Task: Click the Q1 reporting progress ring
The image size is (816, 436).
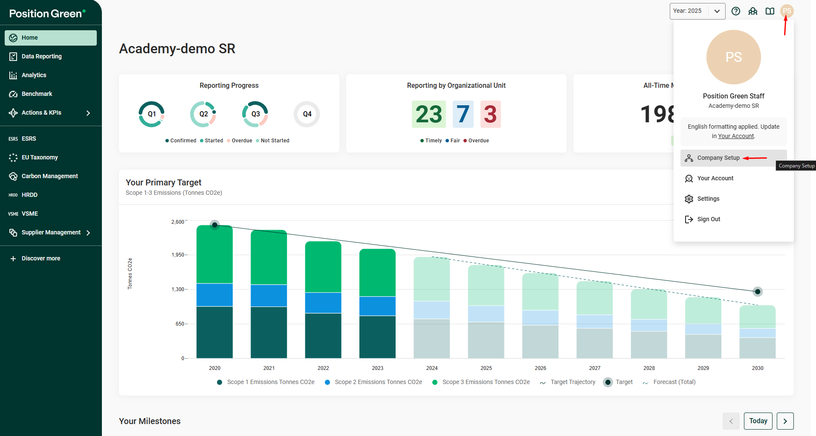Action: point(151,114)
